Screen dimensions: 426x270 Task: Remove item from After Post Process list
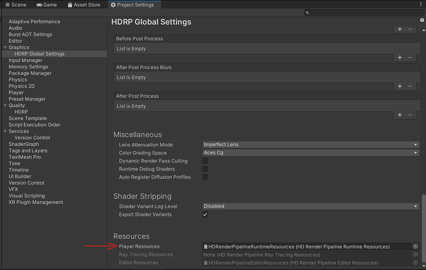point(410,115)
